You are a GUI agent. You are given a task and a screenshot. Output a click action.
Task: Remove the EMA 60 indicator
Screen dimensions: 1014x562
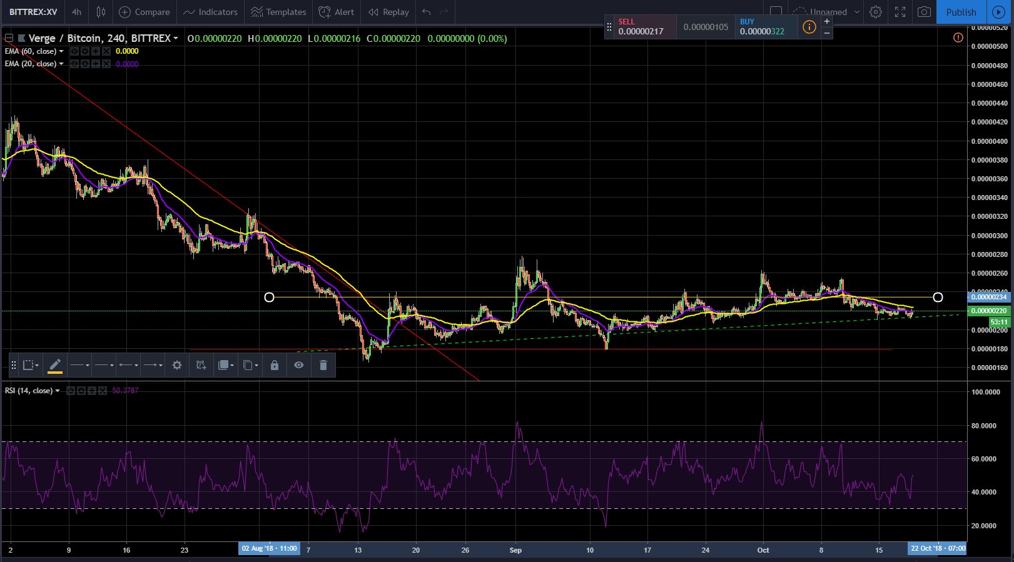click(106, 51)
